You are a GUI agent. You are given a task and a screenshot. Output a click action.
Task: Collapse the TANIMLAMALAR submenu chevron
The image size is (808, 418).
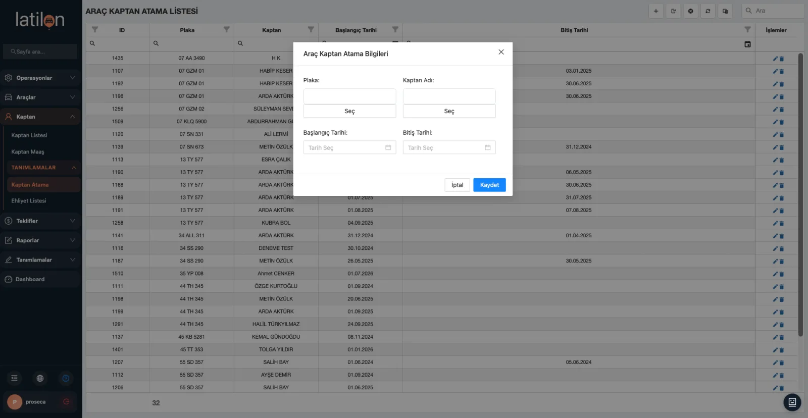(x=74, y=168)
